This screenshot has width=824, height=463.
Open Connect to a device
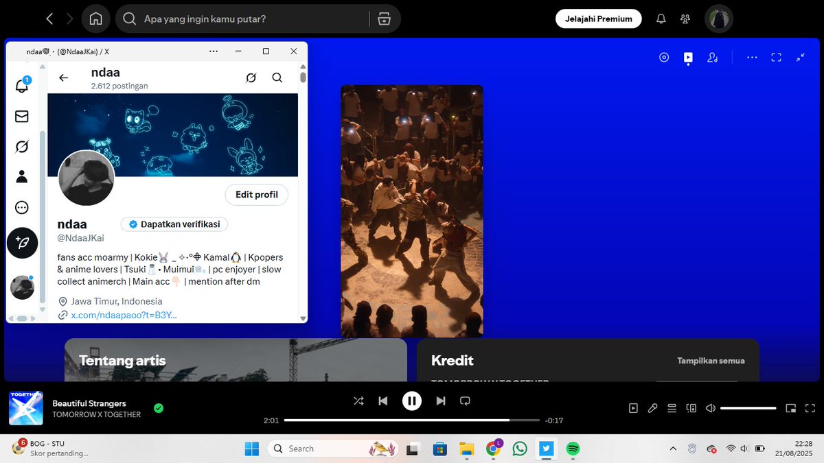tap(691, 408)
